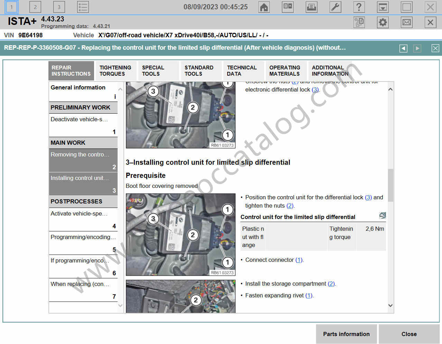This screenshot has width=442, height=344.
Task: Open the envelope feedback icon
Action: 407,22
